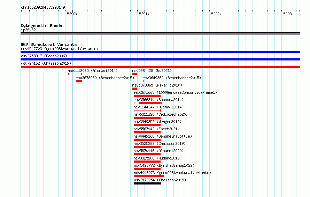Screen dimensions: 310x197
Task: Click esv3649362 (Besenbacher2015) label
Action: (x=172, y=78)
